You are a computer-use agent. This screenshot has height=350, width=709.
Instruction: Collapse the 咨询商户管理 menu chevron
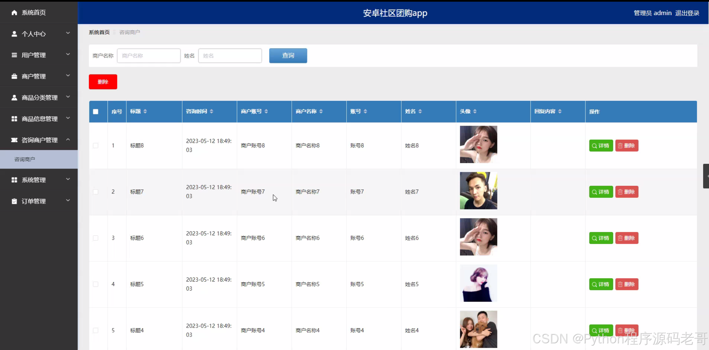(x=68, y=139)
